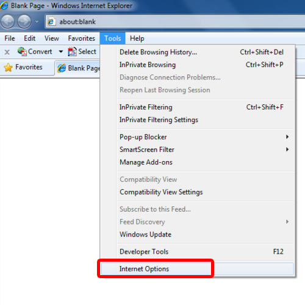This screenshot has height=305, width=305.
Task: Open the Help menu
Action: [x=137, y=38]
